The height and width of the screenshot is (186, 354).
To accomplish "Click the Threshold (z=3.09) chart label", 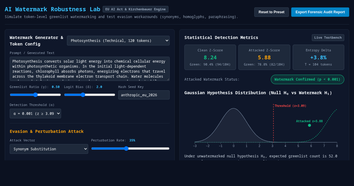I will click(x=291, y=106).
